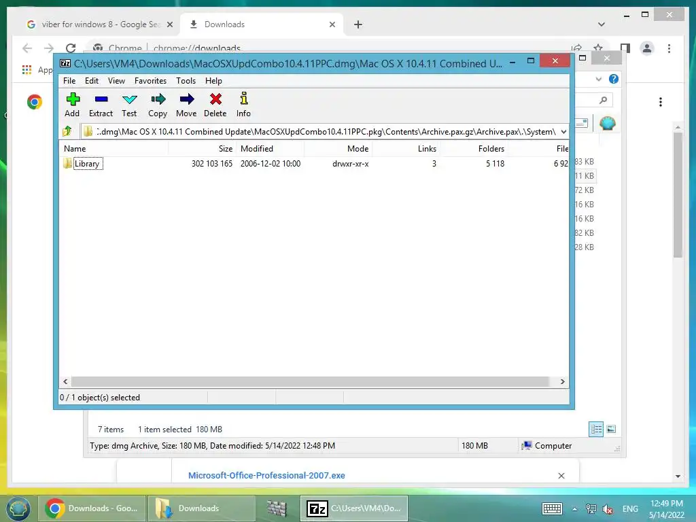Click the Chrome logo on downloads page
The width and height of the screenshot is (696, 522).
click(x=34, y=102)
